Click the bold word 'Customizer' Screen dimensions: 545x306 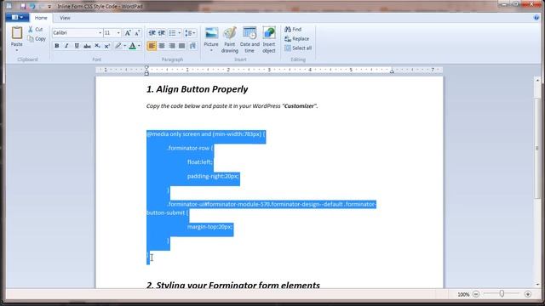(x=299, y=106)
